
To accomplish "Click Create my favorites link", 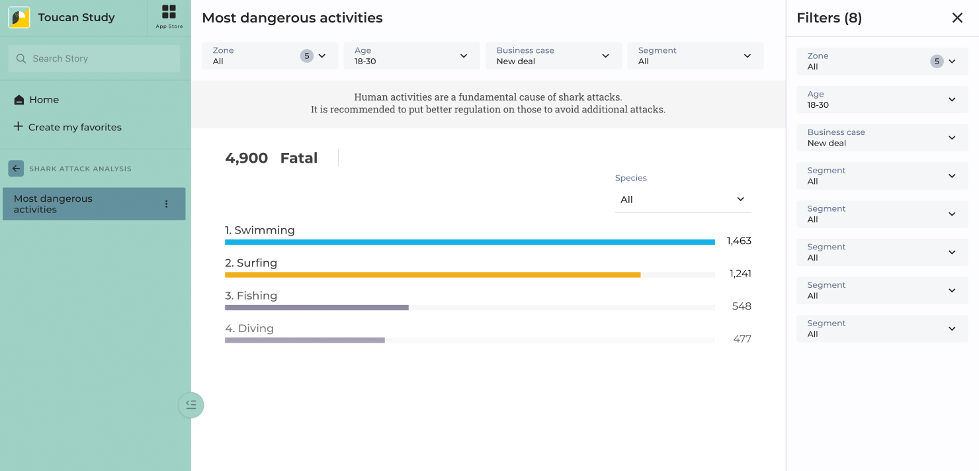I will (75, 127).
